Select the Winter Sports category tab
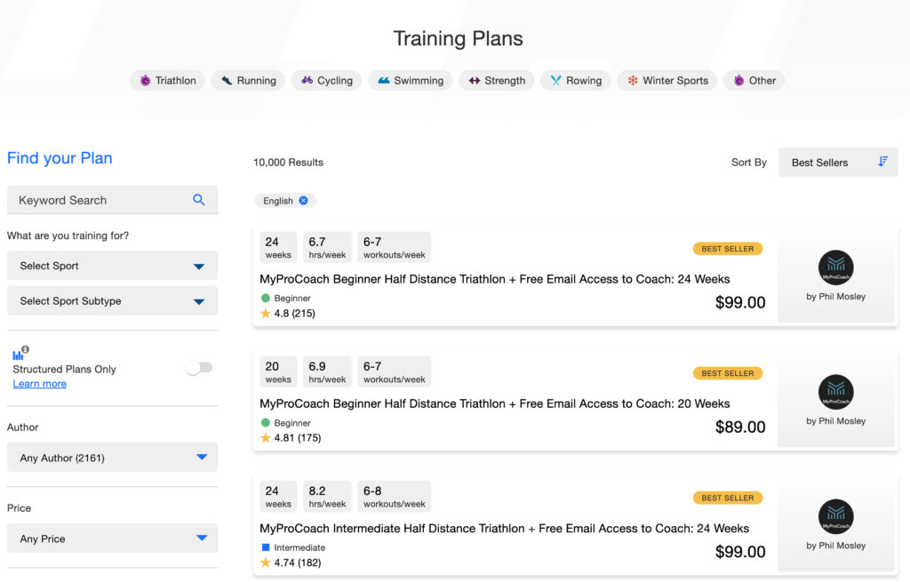The image size is (910, 582). click(x=667, y=80)
